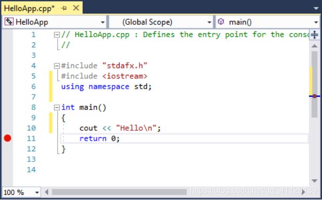Open the 100 % zoom dropdown
This screenshot has height=200, width=322.
[x=37, y=192]
